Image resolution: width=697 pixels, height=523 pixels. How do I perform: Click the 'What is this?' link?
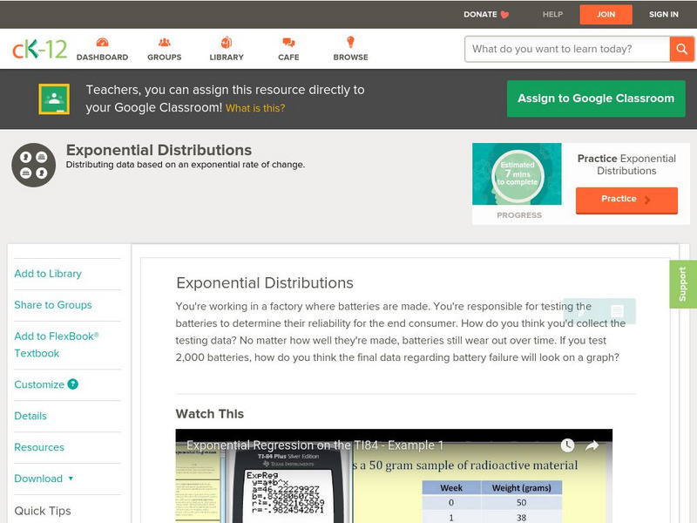255,108
